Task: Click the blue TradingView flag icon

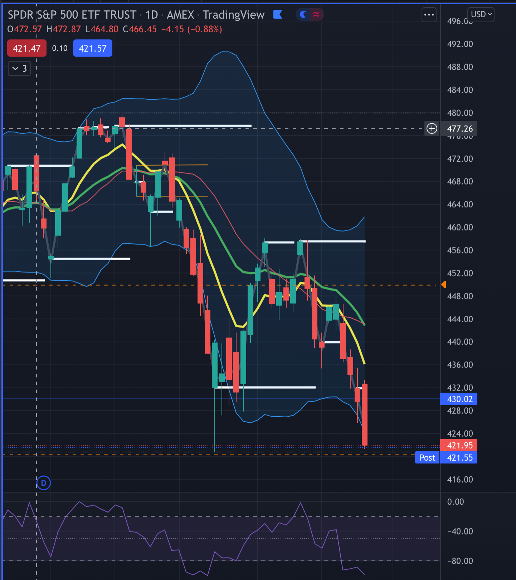Action: (x=278, y=14)
